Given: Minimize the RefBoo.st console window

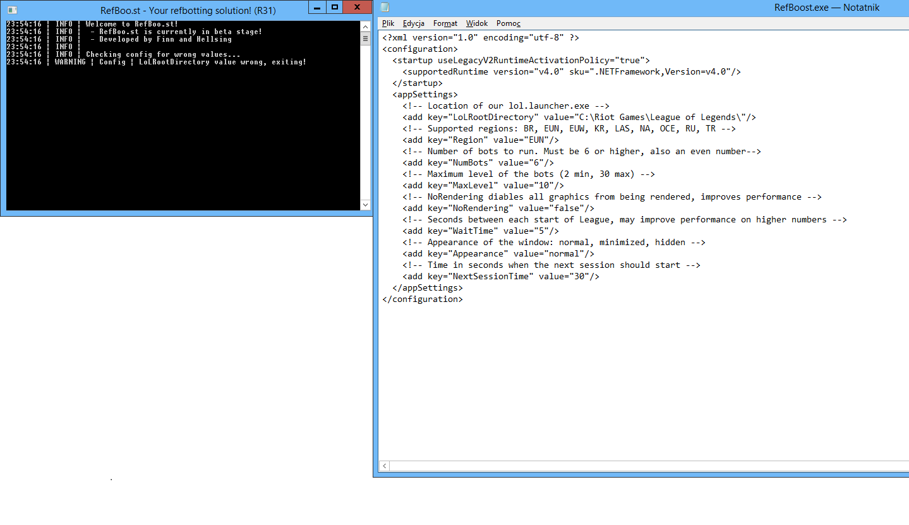Looking at the screenshot, I should coord(318,8).
